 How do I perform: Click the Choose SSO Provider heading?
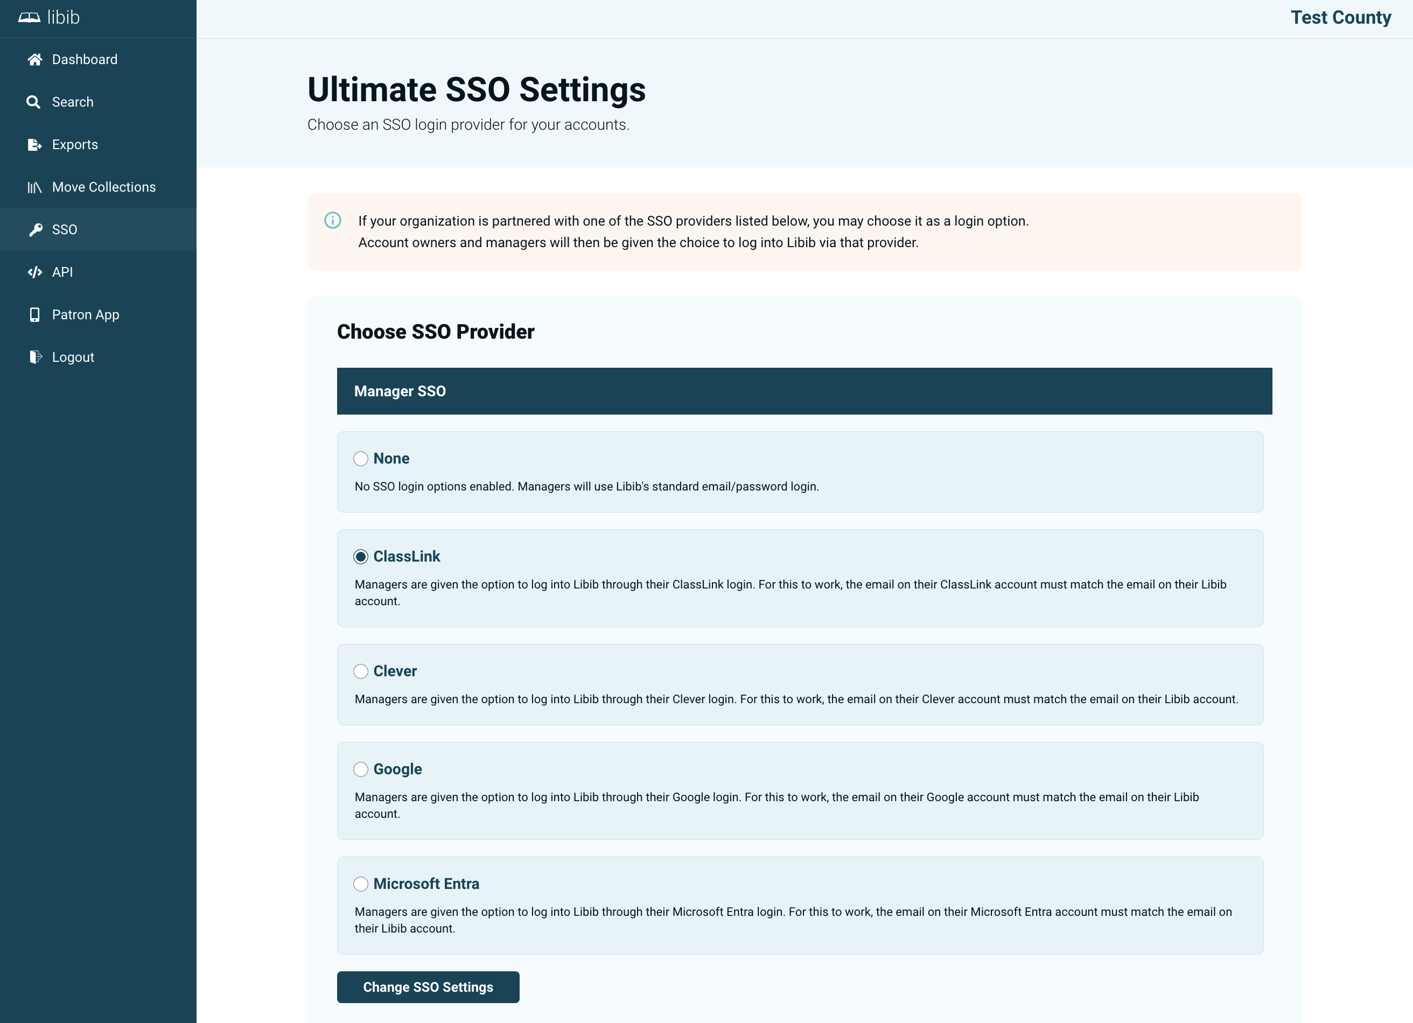coord(436,332)
